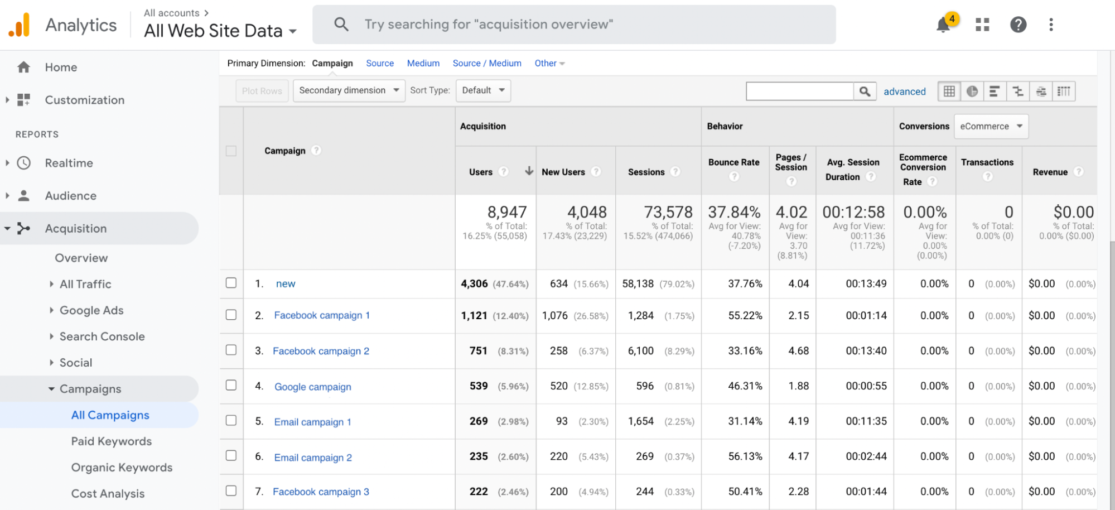Switch to pivot table view icon
Viewport: 1115px width, 510px height.
click(x=1064, y=91)
